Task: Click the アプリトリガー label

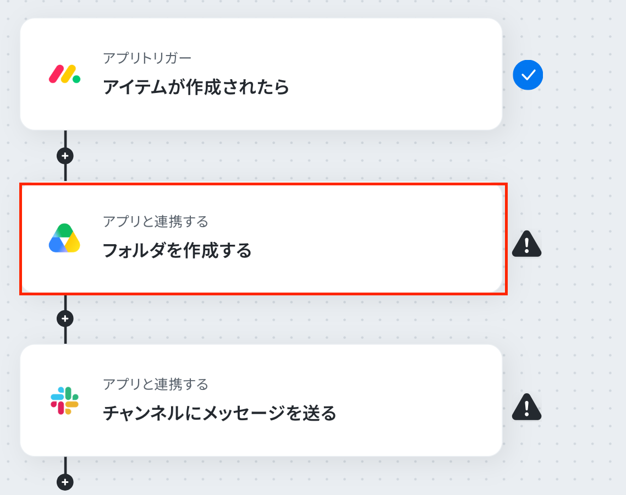Action: (x=147, y=58)
